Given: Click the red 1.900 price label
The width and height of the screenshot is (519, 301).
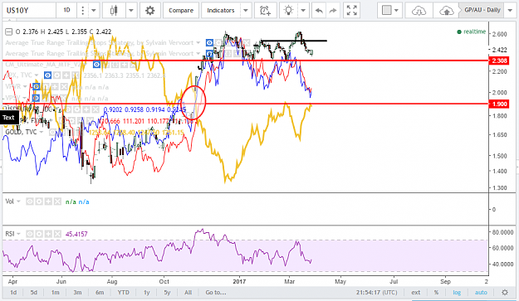Looking at the screenshot, I should (x=499, y=104).
